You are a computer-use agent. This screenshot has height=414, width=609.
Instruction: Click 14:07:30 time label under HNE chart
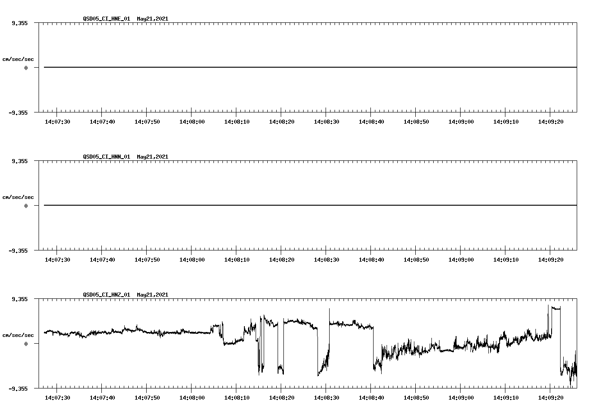[x=57, y=121]
